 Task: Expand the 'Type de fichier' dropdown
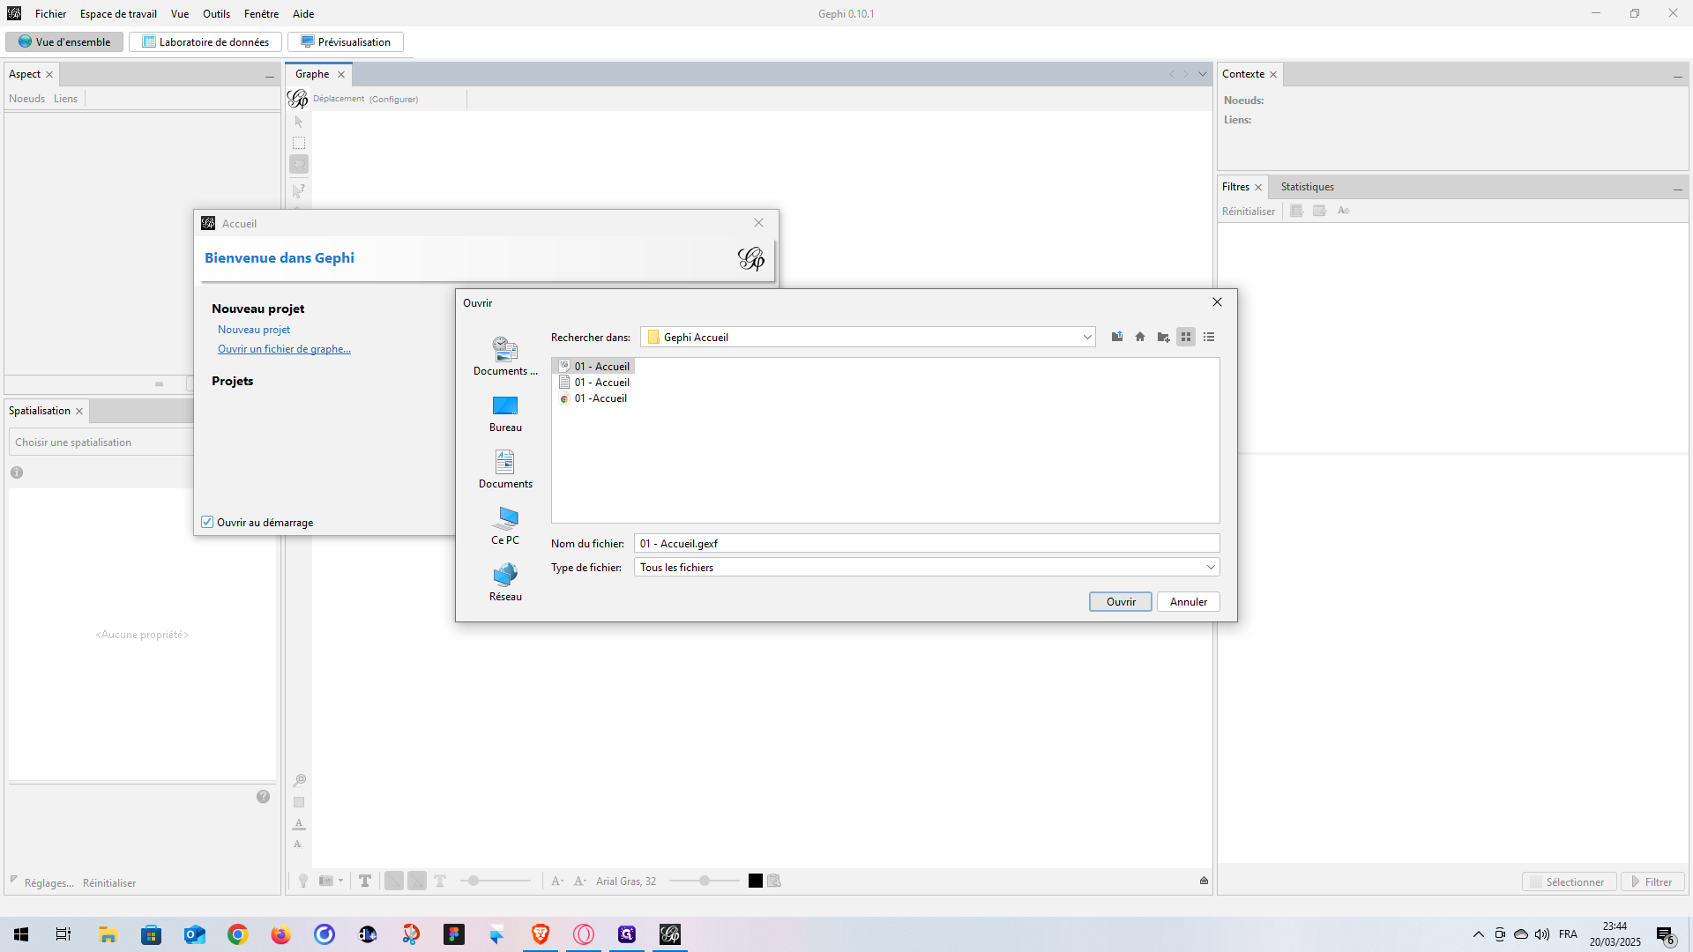tap(1211, 567)
